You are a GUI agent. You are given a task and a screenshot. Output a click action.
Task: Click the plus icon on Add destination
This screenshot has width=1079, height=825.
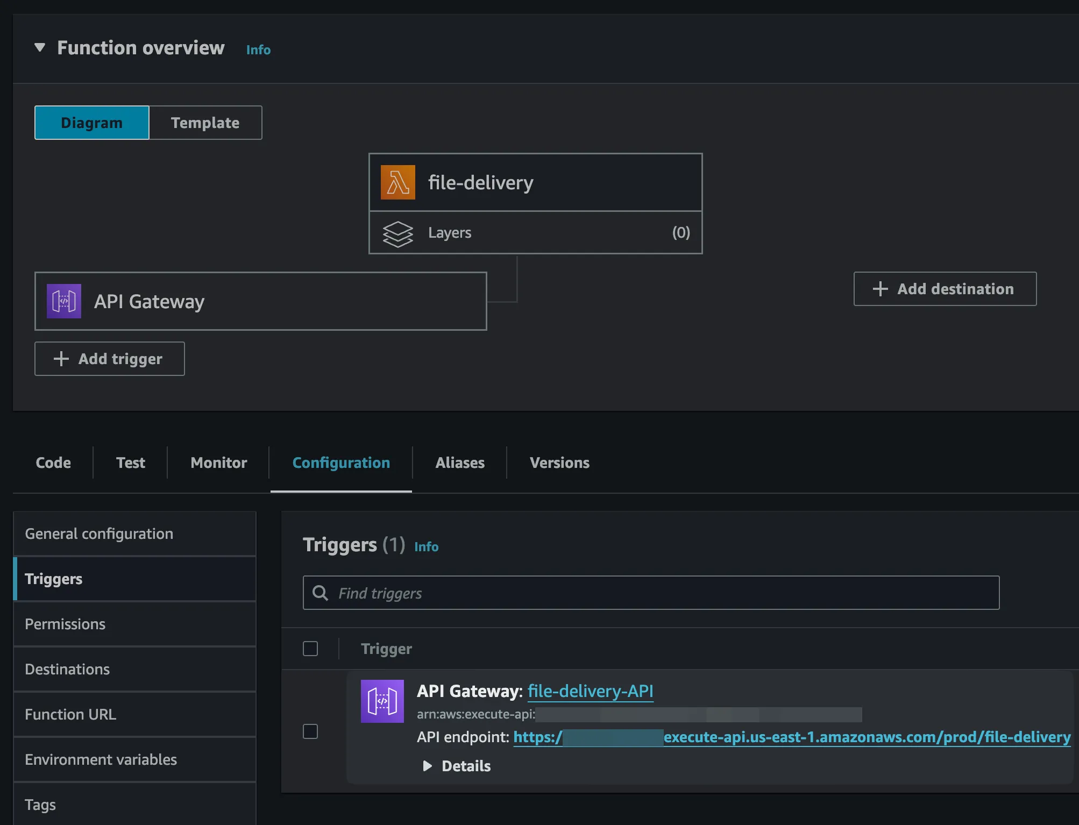tap(881, 289)
